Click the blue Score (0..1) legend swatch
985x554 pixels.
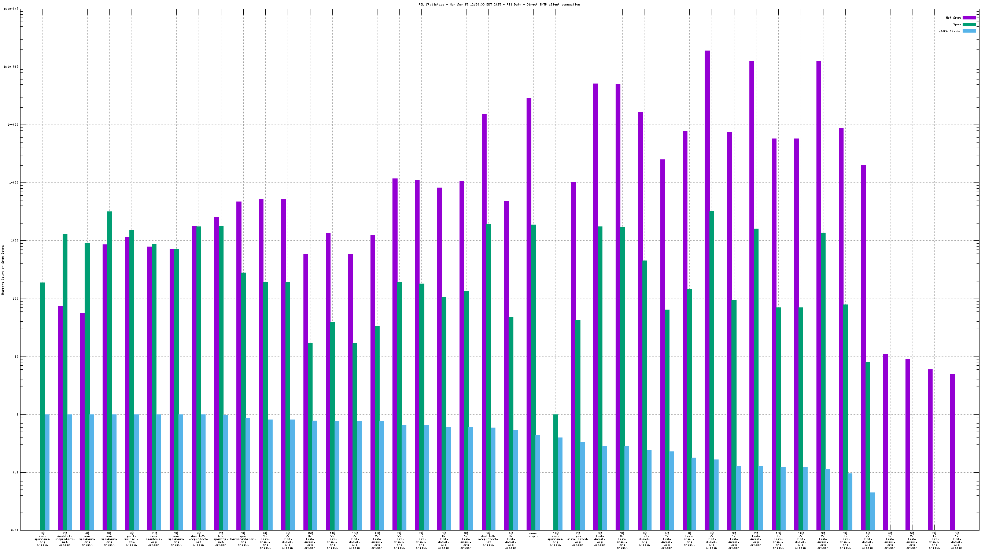click(969, 31)
